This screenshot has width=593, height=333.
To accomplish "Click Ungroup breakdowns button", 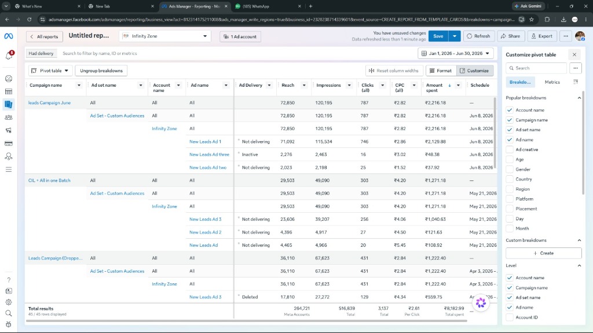I will (x=101, y=71).
